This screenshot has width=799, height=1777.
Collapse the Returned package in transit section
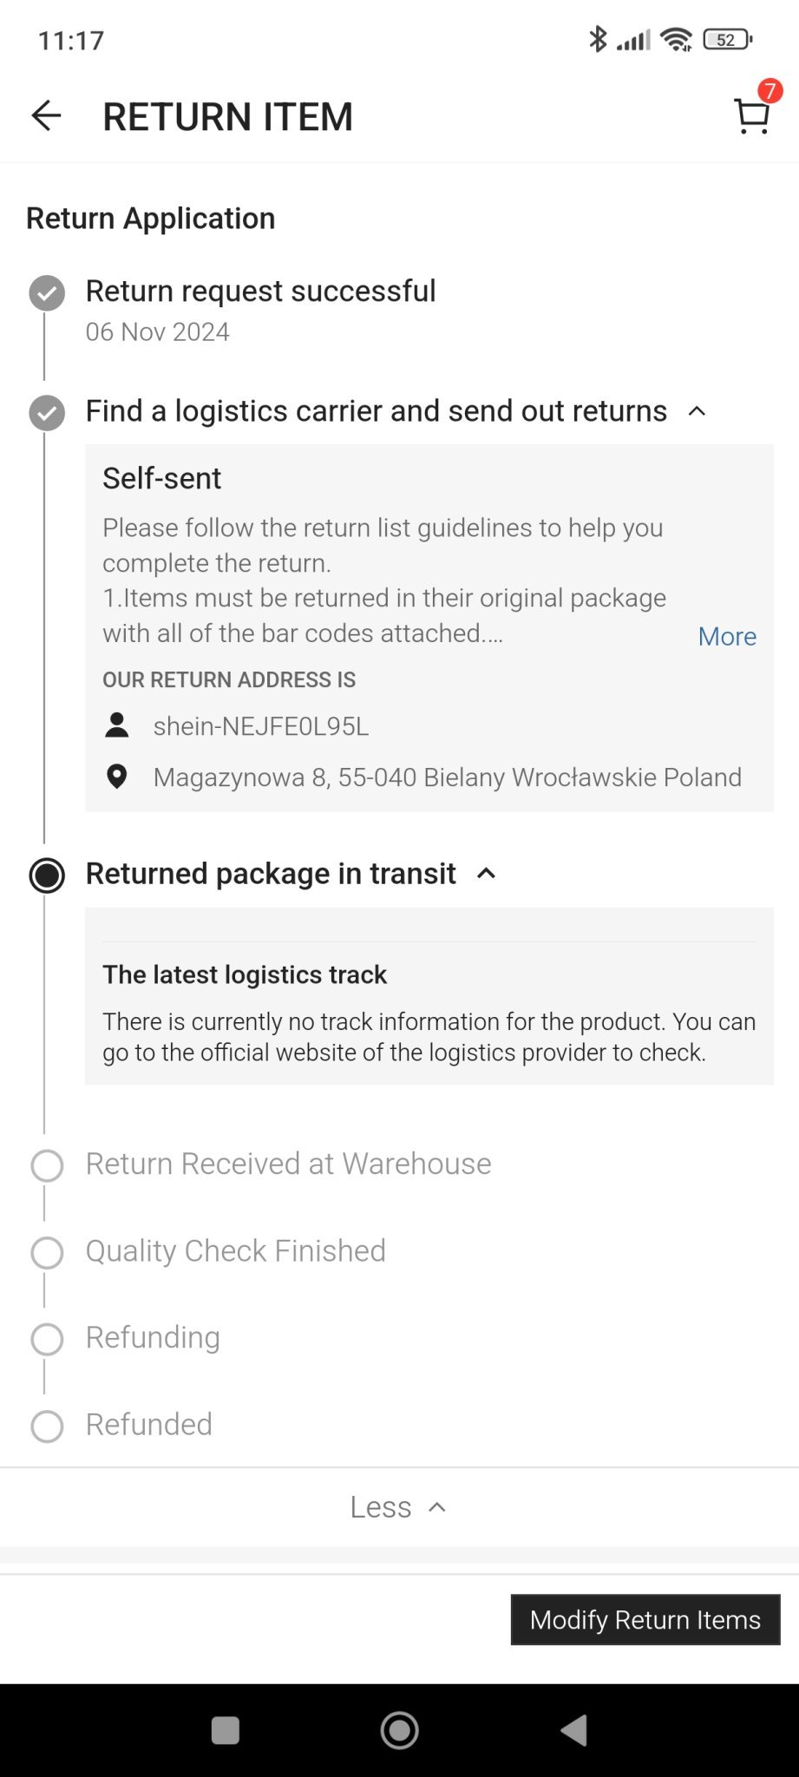click(x=487, y=874)
